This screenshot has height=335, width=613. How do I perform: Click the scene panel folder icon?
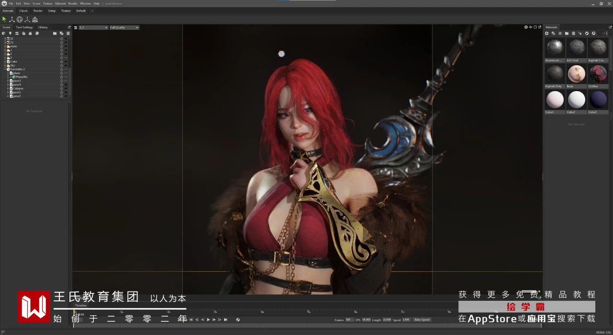[x=55, y=34]
